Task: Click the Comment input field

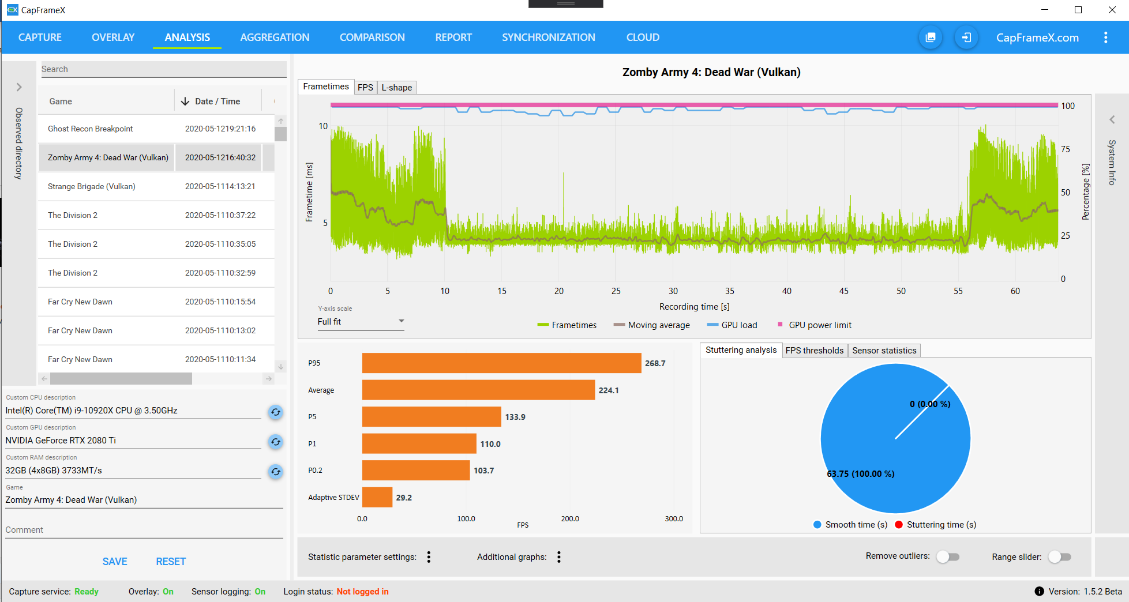Action: click(144, 530)
